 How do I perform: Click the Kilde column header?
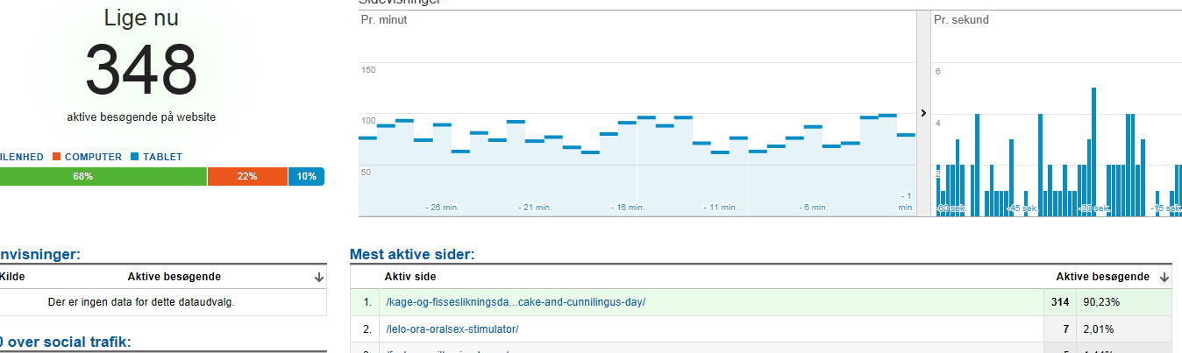tap(11, 277)
